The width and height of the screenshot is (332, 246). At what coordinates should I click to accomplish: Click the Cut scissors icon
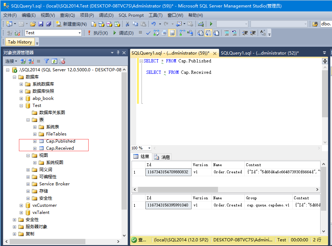(127, 24)
